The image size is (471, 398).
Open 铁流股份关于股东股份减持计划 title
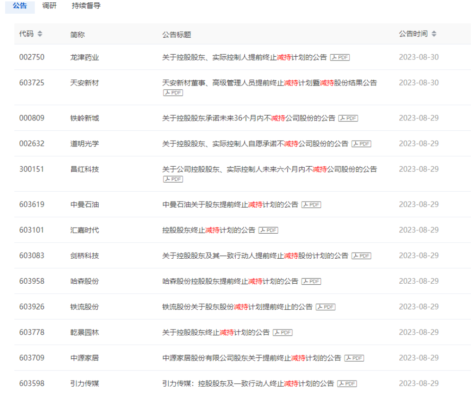click(237, 307)
